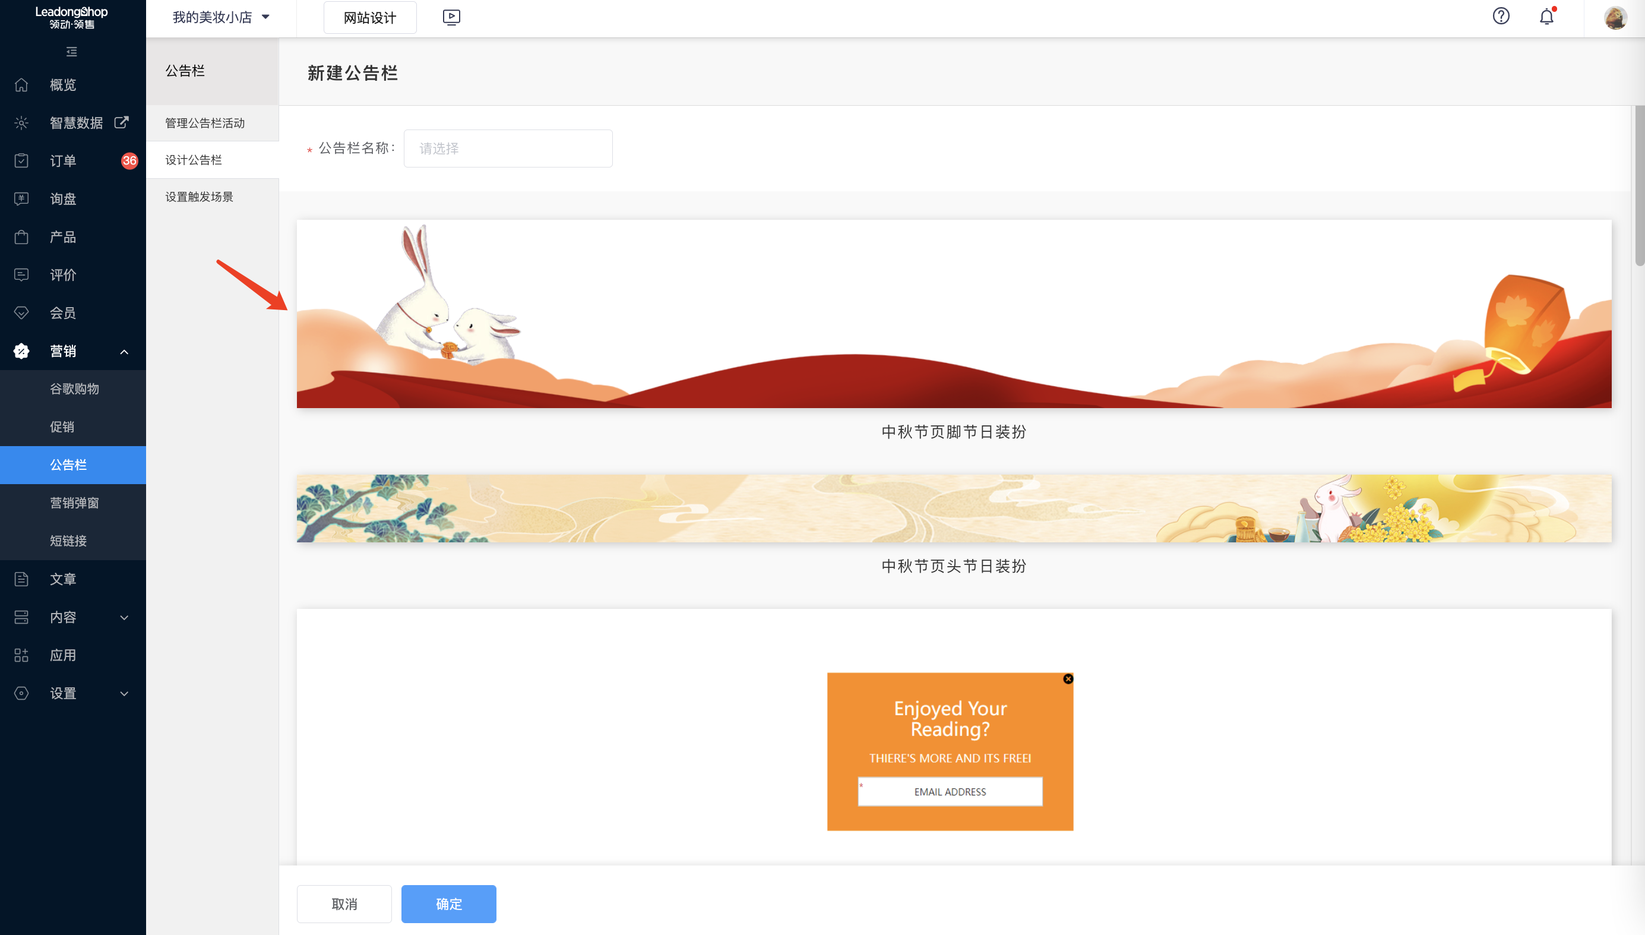Choose the 中秋节页头节日装扮 banner thumbnail
Viewport: 1645px width, 935px height.
click(x=954, y=508)
